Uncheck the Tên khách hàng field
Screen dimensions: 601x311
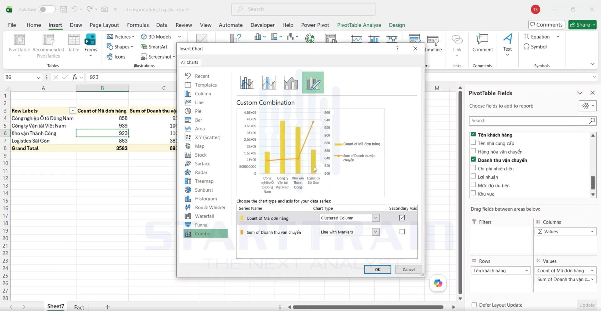(x=473, y=134)
